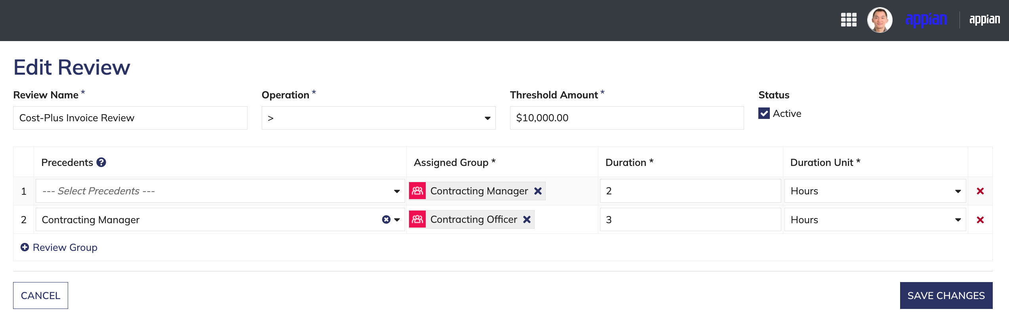The height and width of the screenshot is (320, 1009).
Task: Click the Review Name field label
Action: [46, 95]
